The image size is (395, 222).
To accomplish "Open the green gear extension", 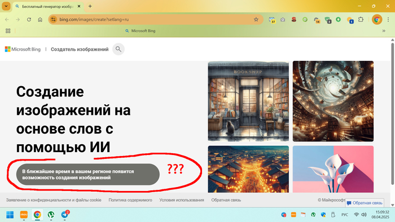I will [x=305, y=19].
